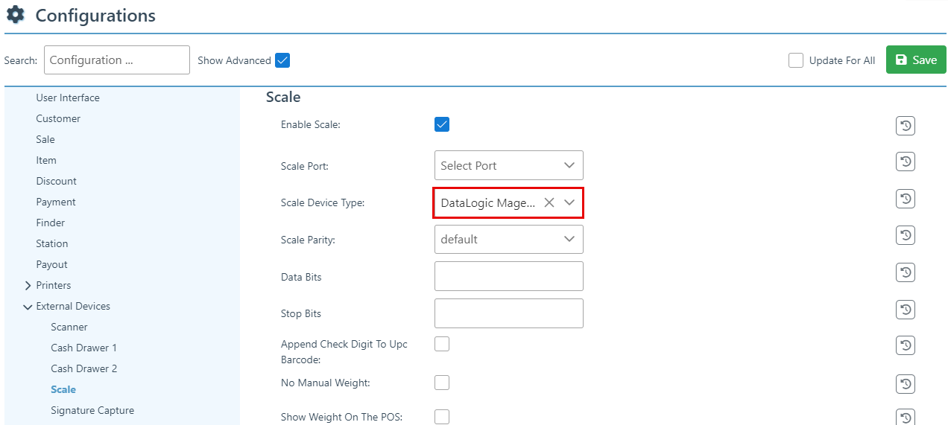Click the Configuration search field

coord(117,60)
